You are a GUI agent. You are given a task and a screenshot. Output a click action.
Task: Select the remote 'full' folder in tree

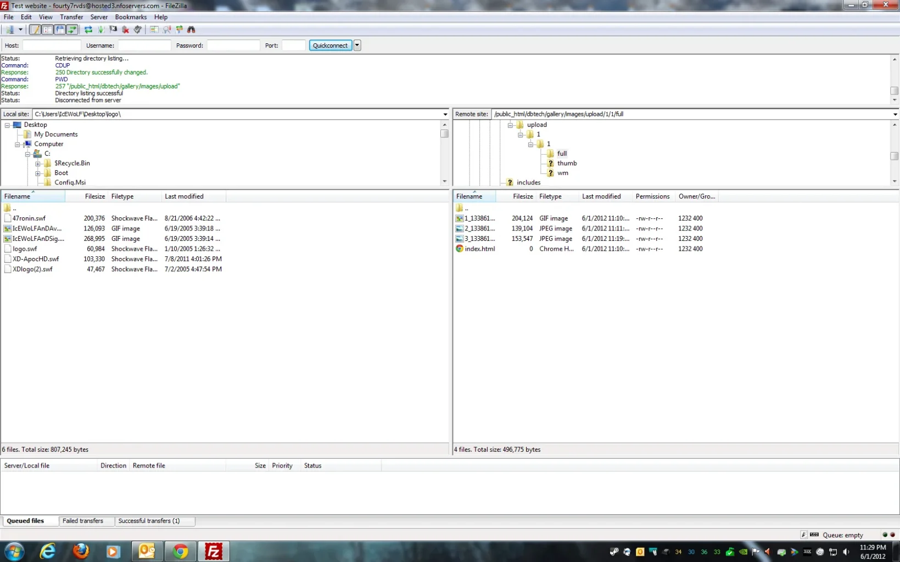coord(562,154)
